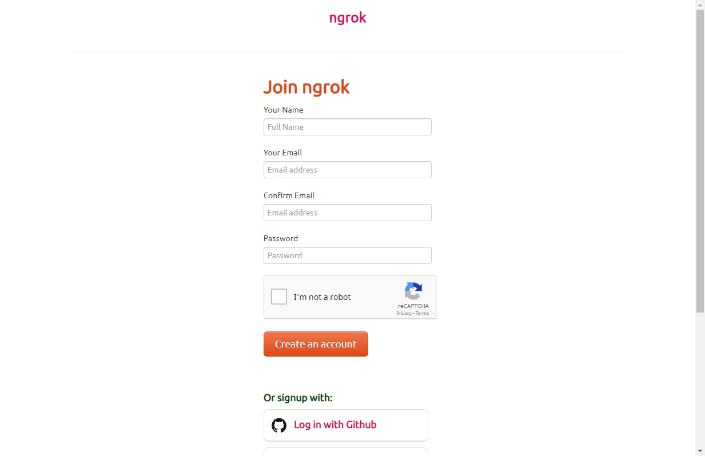705x456 pixels.
Task: Click the Your Name label
Action: [283, 110]
